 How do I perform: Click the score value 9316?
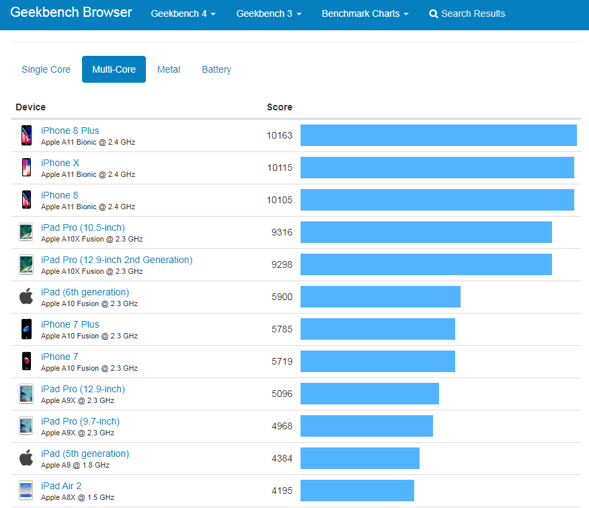pos(282,232)
